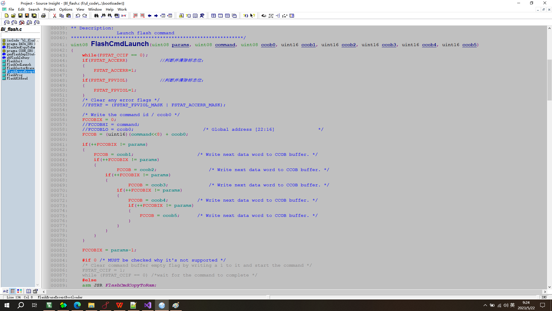Click the Save All icon in toolbar

click(34, 16)
